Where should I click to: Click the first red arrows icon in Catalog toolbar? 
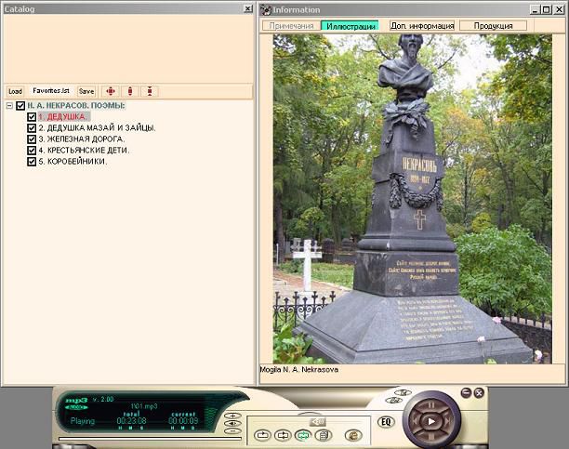click(111, 91)
